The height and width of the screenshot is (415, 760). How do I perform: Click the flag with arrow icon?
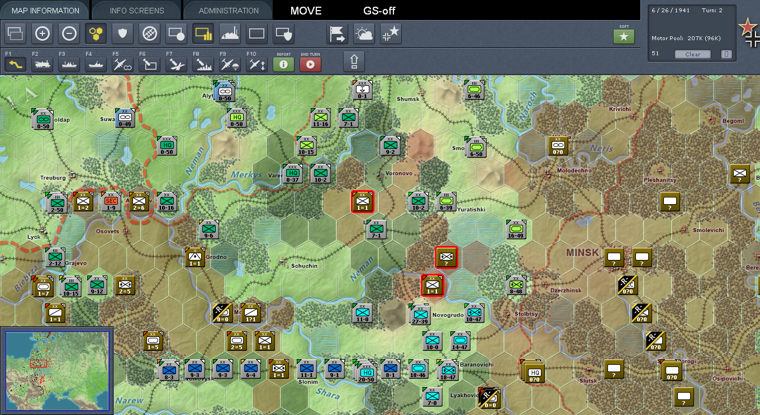pos(337,34)
